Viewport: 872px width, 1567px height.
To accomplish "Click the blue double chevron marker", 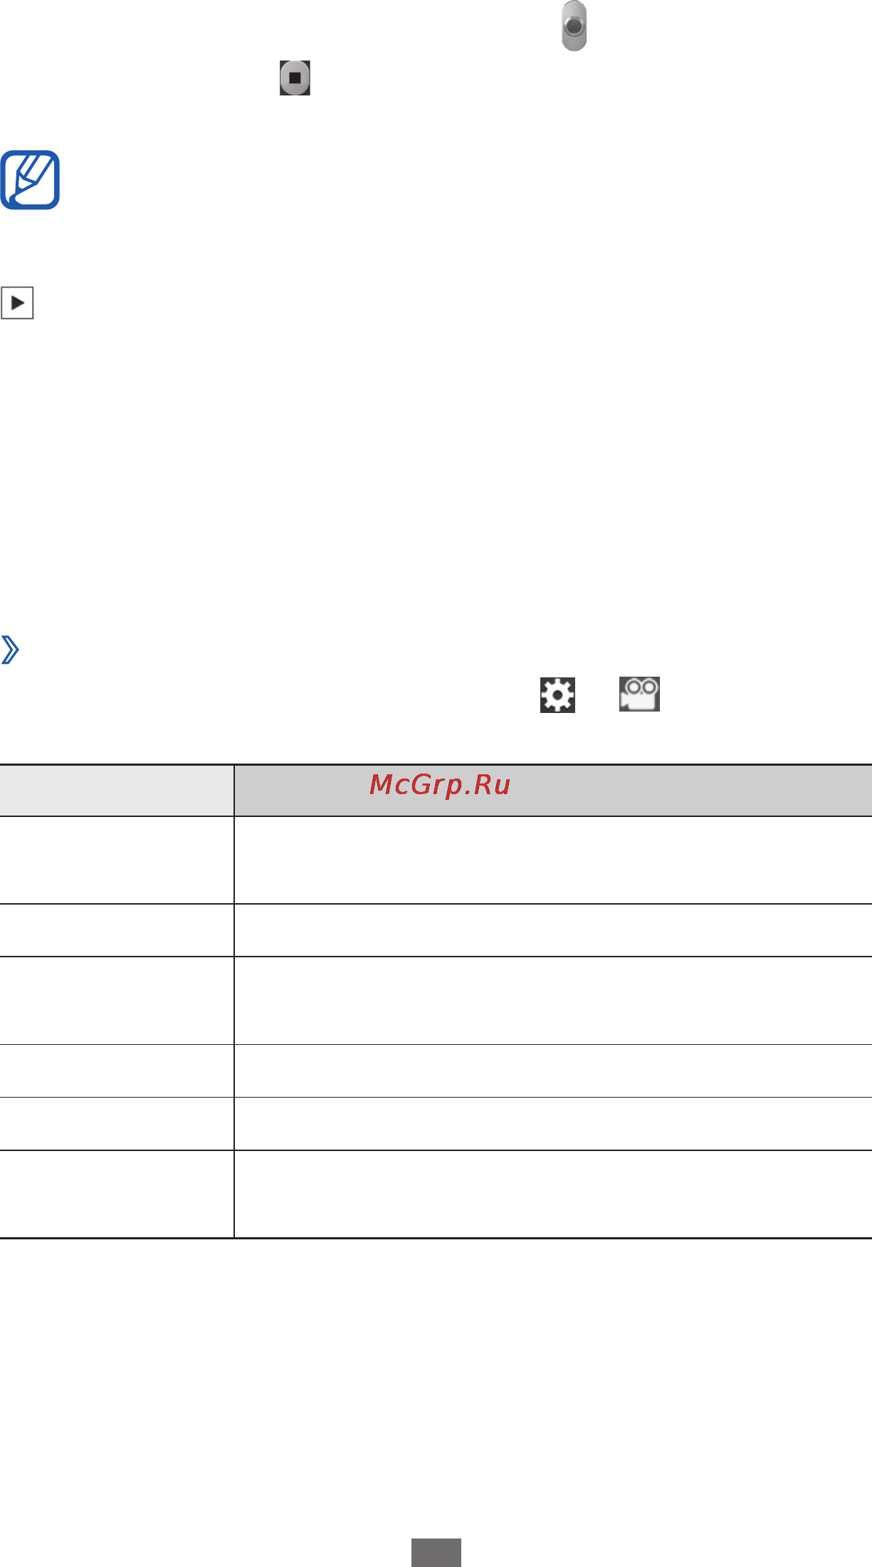I will 10,650.
